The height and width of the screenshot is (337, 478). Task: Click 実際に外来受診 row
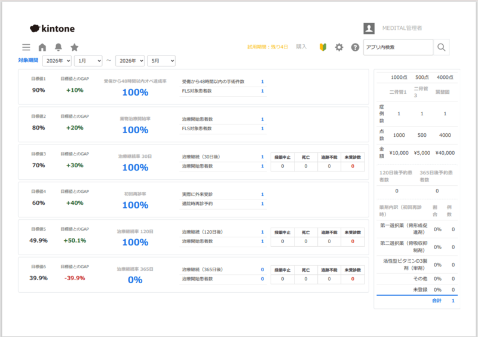click(223, 194)
